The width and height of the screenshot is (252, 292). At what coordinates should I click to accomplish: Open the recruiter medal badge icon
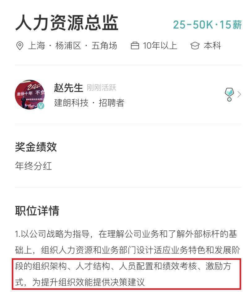point(229,94)
